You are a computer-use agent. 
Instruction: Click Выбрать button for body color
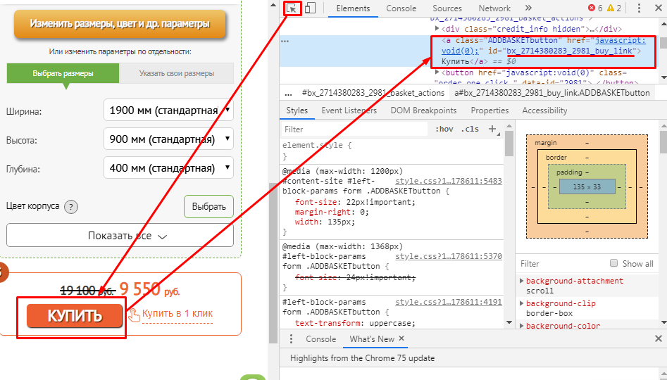tap(209, 207)
